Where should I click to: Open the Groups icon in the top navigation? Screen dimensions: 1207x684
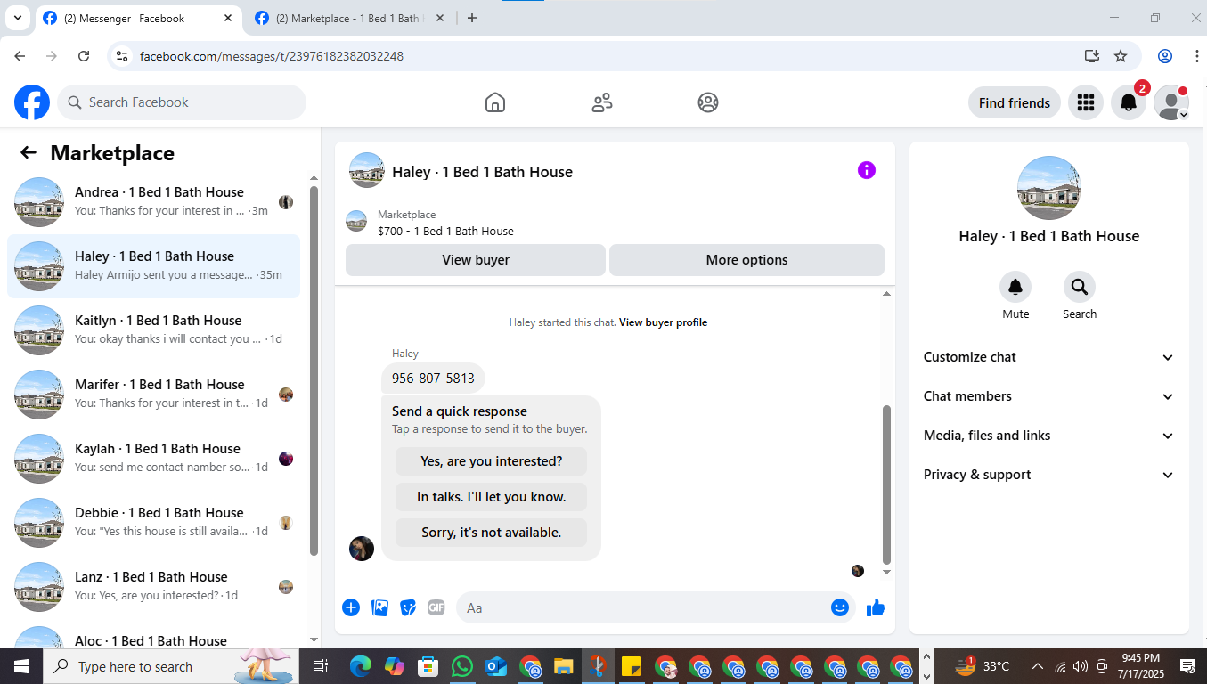[x=708, y=102]
